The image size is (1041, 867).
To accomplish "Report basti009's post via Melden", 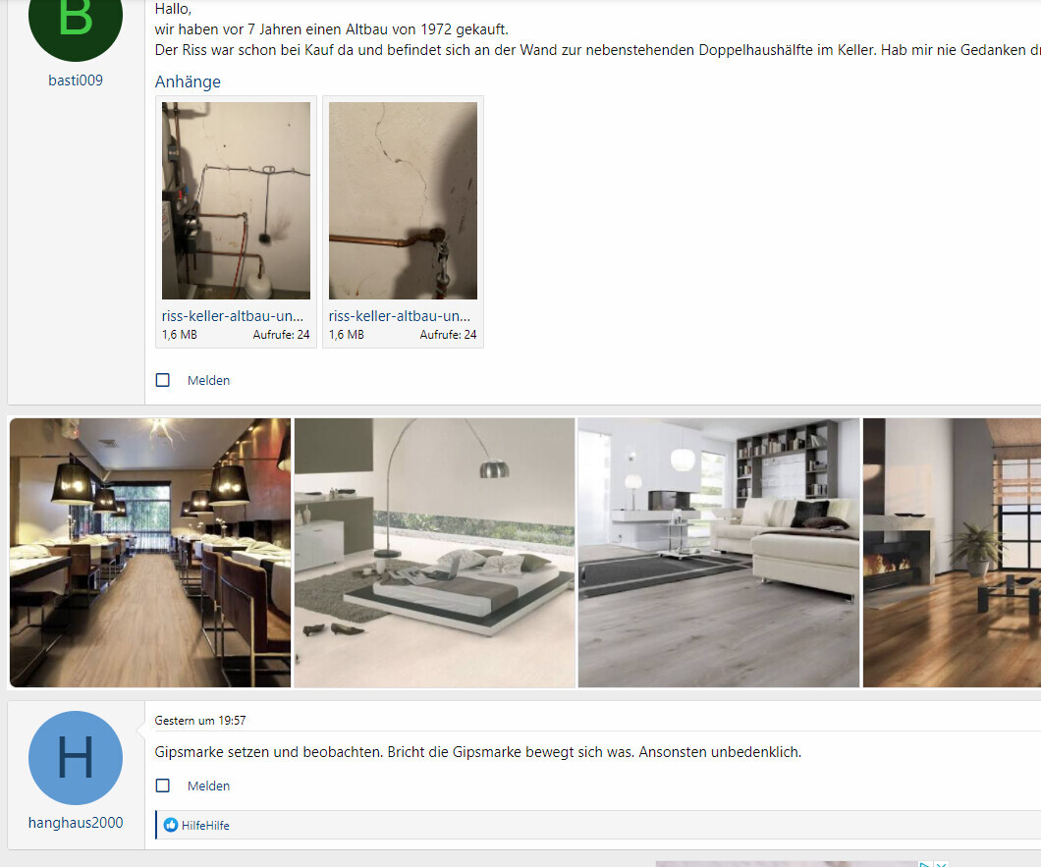I will click(208, 380).
